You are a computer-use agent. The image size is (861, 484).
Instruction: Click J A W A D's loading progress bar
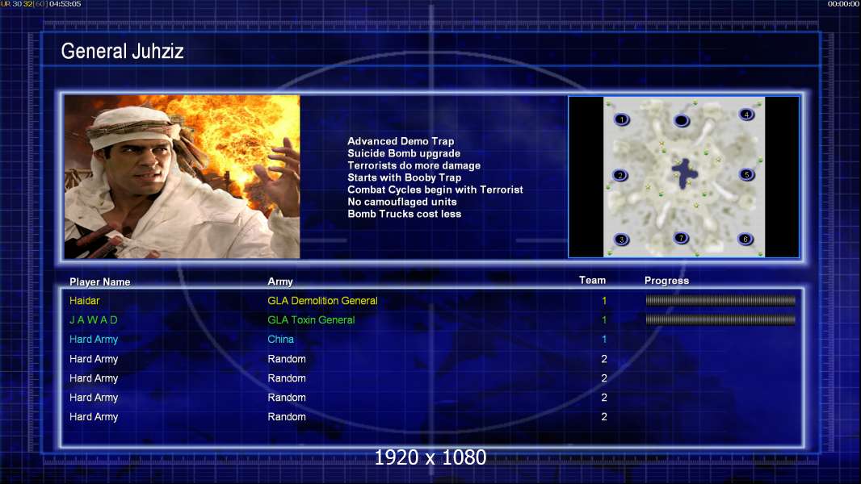tap(720, 319)
